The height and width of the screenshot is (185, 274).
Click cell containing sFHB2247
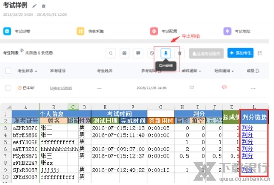tap(26, 163)
